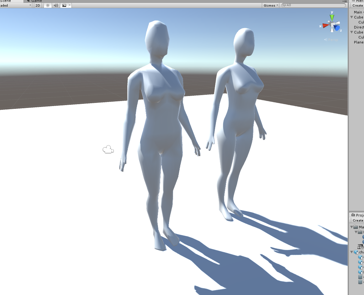
Task: Open the Scene pane options menu icon
Action: pyautogui.click(x=345, y=1)
